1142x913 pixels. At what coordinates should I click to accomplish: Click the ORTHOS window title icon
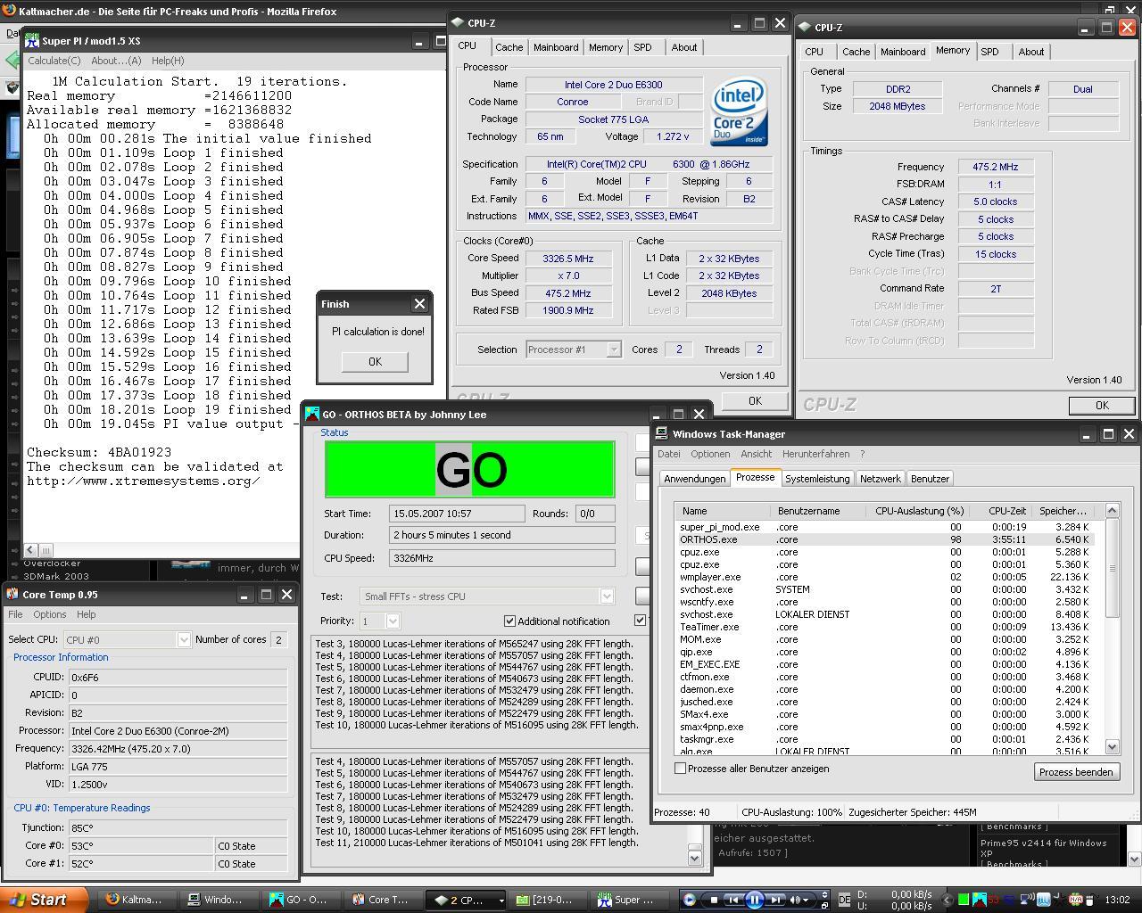coord(312,414)
